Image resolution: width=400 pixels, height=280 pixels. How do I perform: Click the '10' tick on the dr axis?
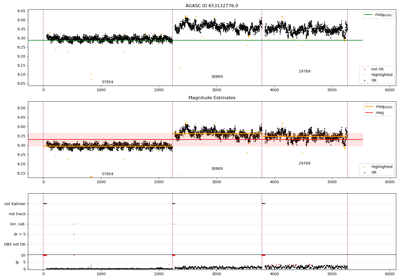click(x=23, y=255)
